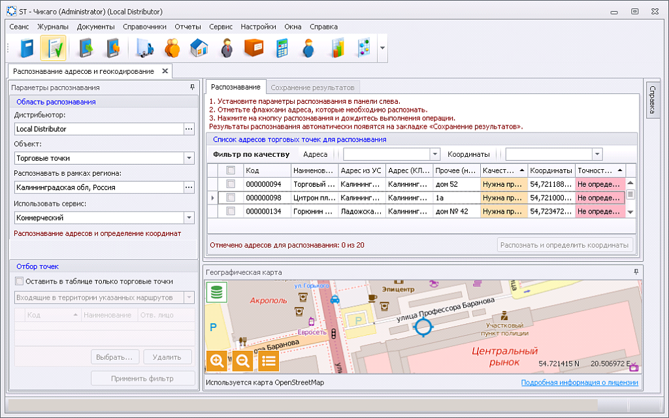669x418 pixels.
Task: Sort by the Код column header
Action: [x=267, y=170]
